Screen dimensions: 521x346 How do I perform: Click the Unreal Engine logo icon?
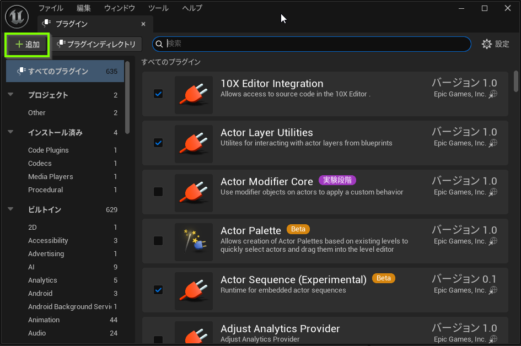17,17
